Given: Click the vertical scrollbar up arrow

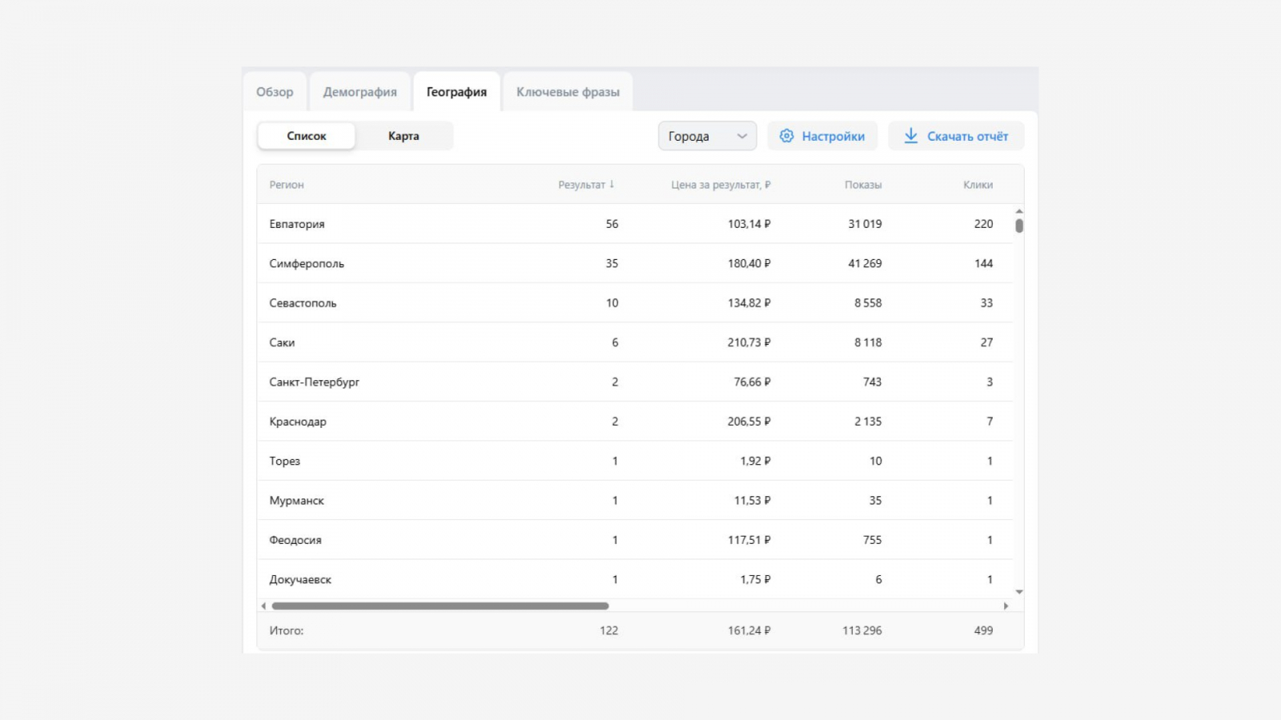Looking at the screenshot, I should (x=1019, y=211).
